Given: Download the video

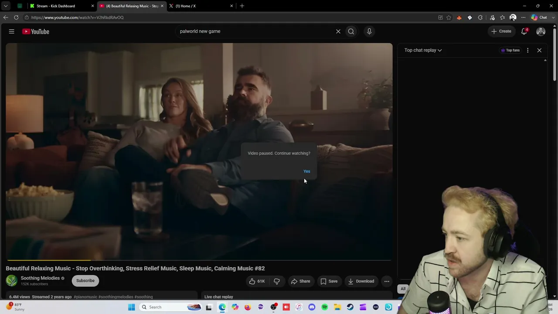Looking at the screenshot, I should (x=361, y=281).
